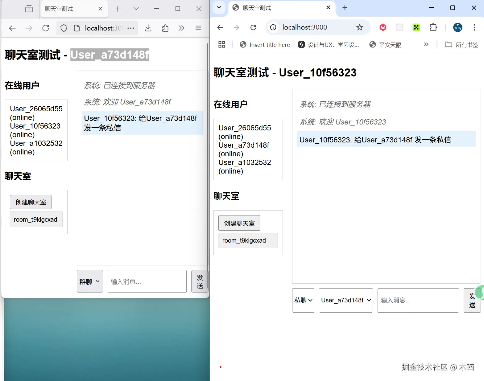Screen dimensions: 484x381
Task: Click message input field in Chrome window
Action: [x=418, y=300]
